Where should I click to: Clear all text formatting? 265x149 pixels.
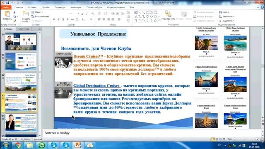(93, 14)
